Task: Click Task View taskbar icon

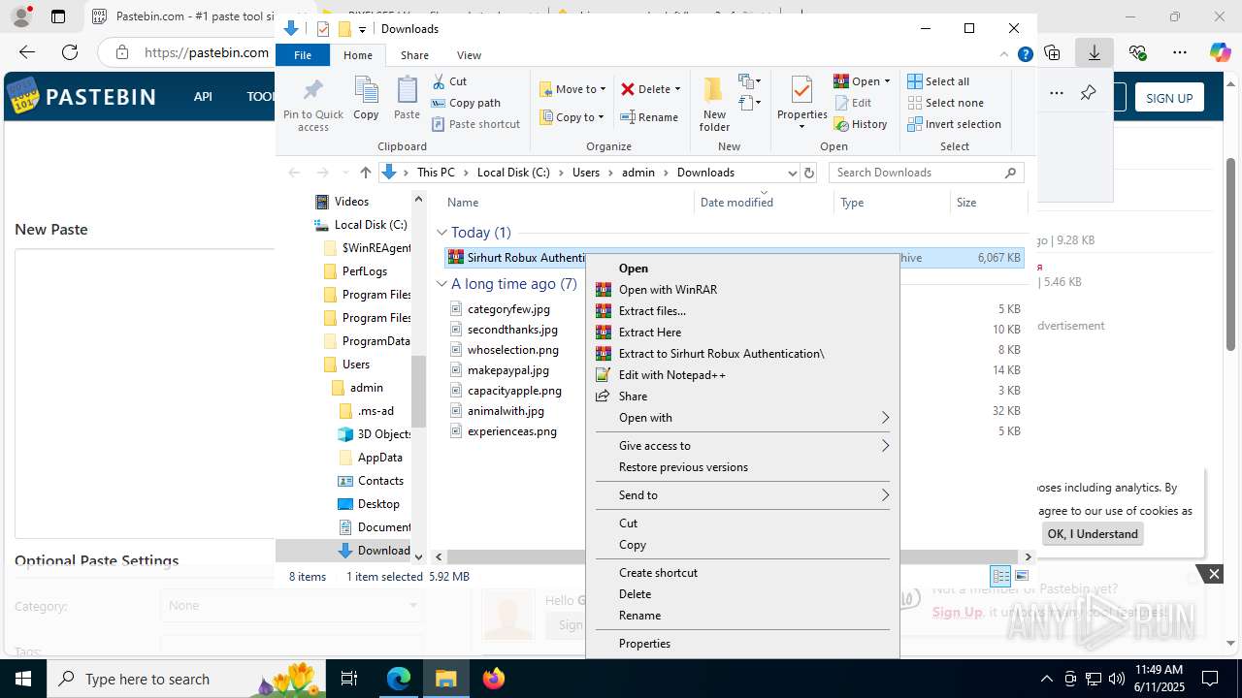Action: (x=350, y=679)
